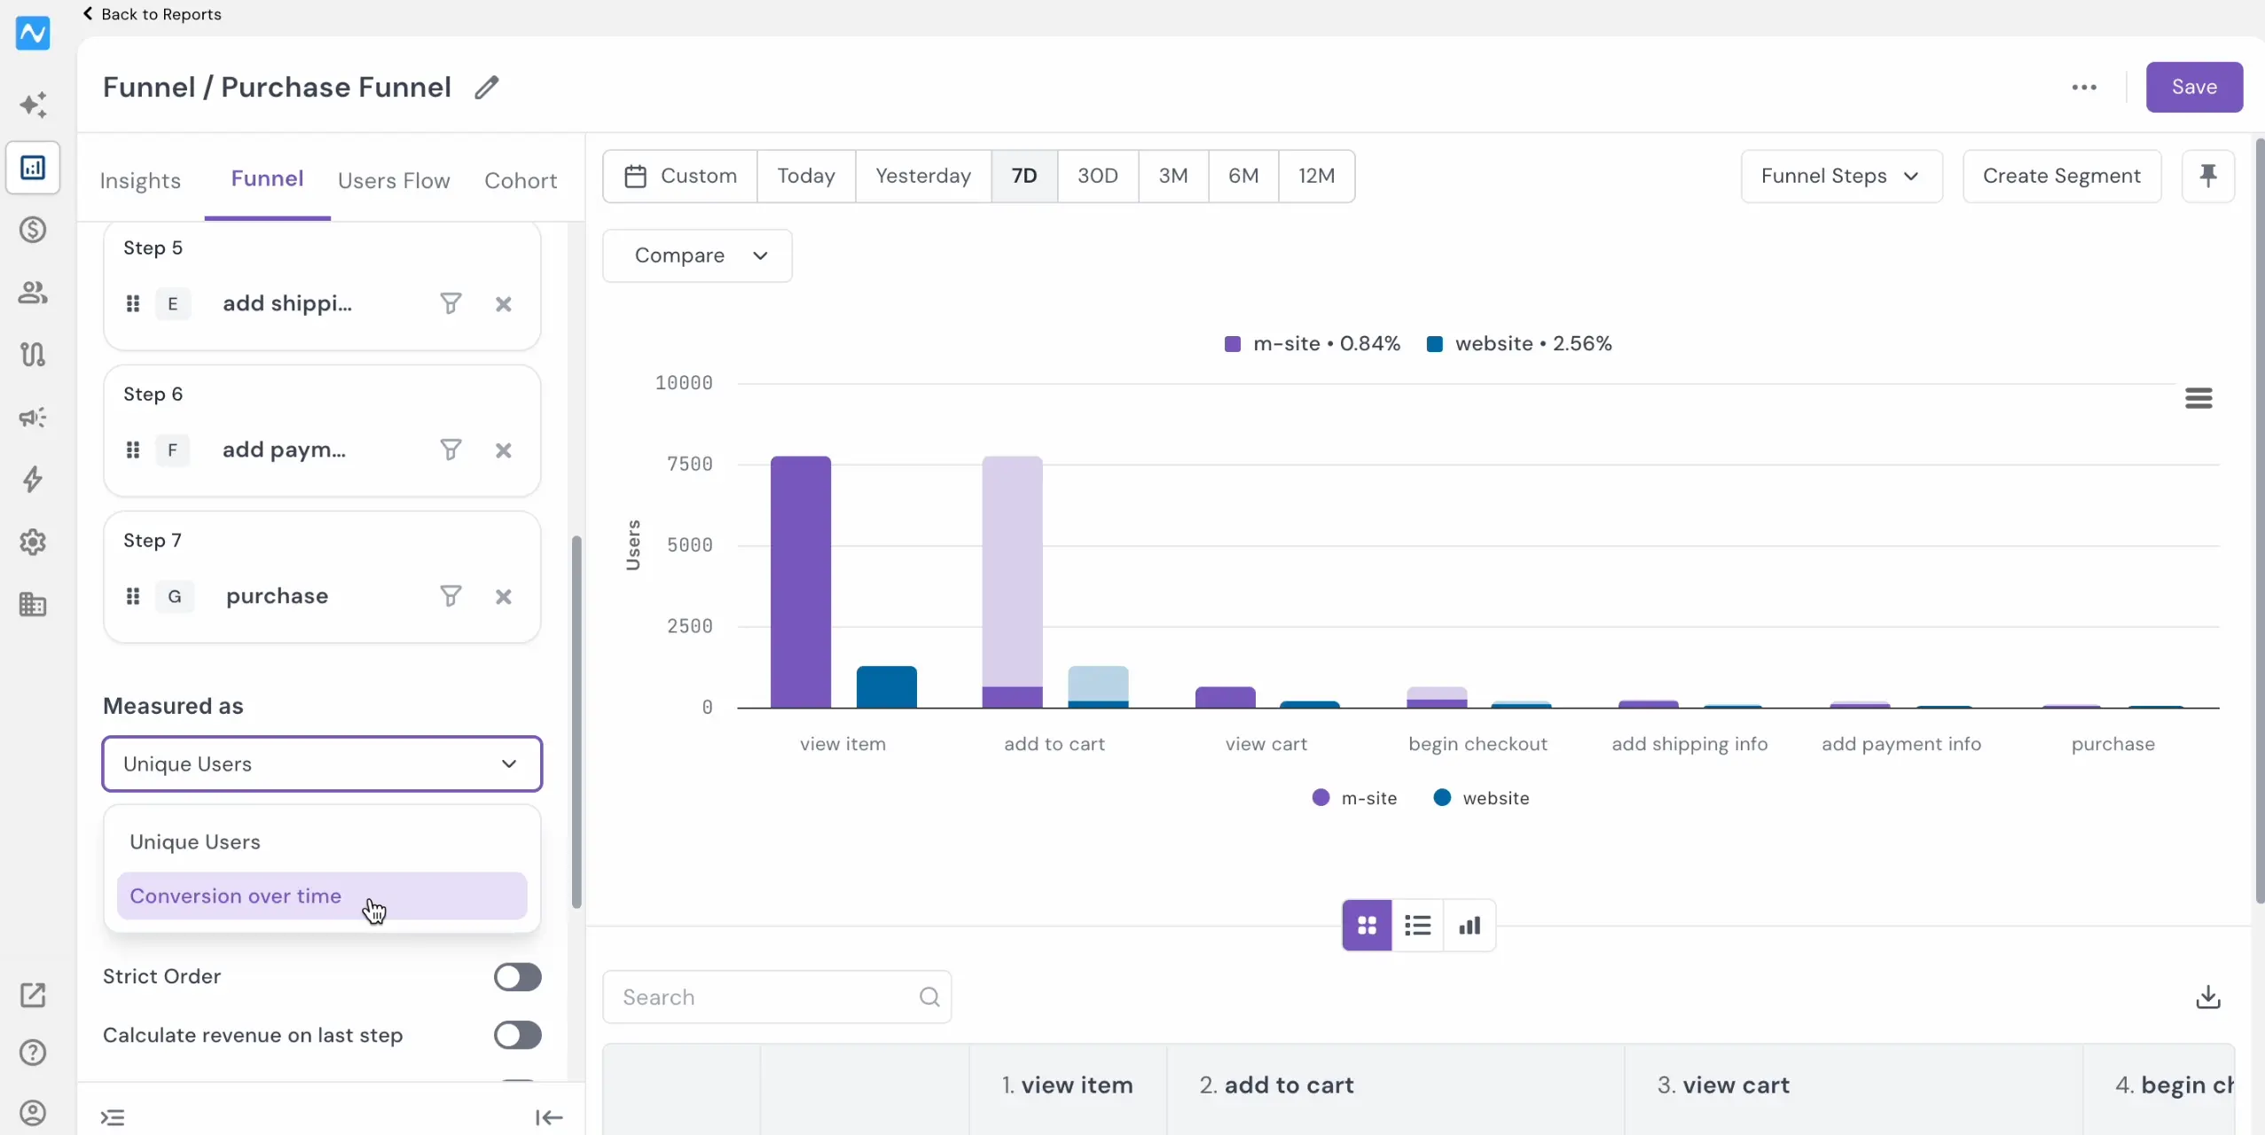Switch to the Users Flow tab
2265x1135 pixels.
pyautogui.click(x=394, y=180)
